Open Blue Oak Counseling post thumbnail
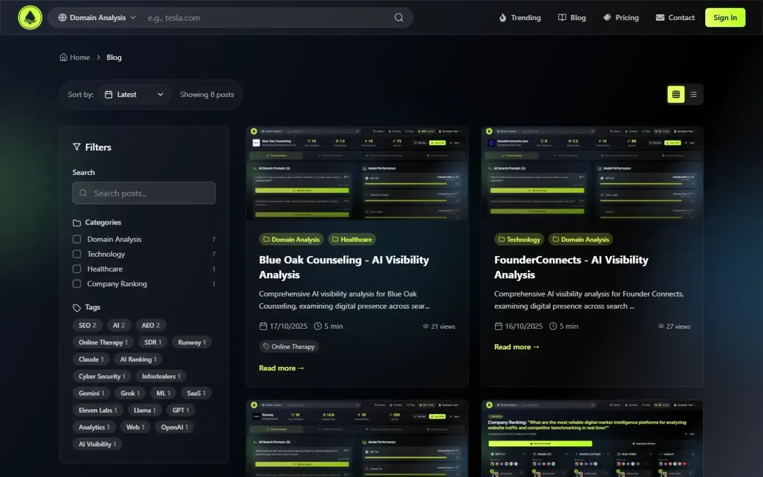 pos(357,173)
